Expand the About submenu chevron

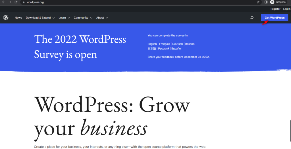pos(107,18)
